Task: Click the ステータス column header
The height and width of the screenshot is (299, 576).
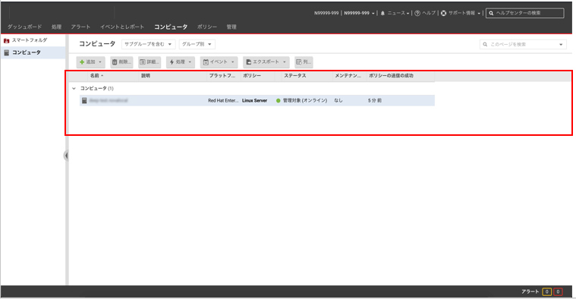Action: [294, 76]
